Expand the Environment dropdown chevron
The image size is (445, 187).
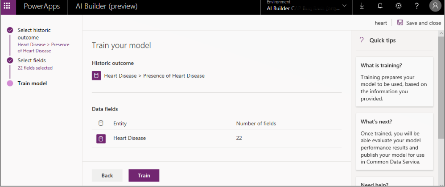tap(344, 6)
